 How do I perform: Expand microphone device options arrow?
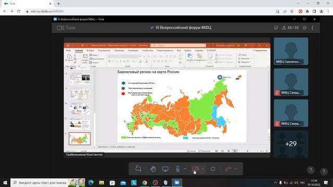pos(185,169)
